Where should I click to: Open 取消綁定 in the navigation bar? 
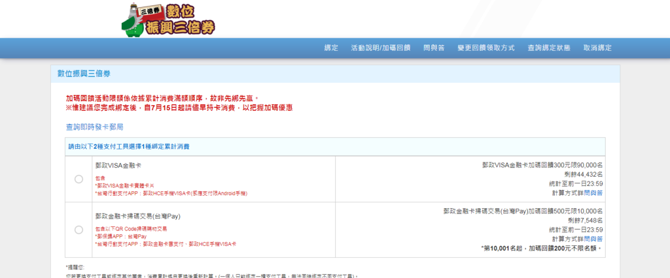coord(597,48)
